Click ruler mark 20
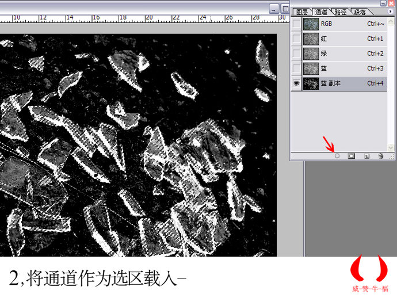This screenshot has width=397, height=298. coord(150,17)
